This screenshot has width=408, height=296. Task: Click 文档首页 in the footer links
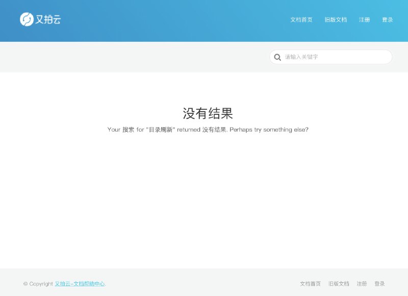310,284
